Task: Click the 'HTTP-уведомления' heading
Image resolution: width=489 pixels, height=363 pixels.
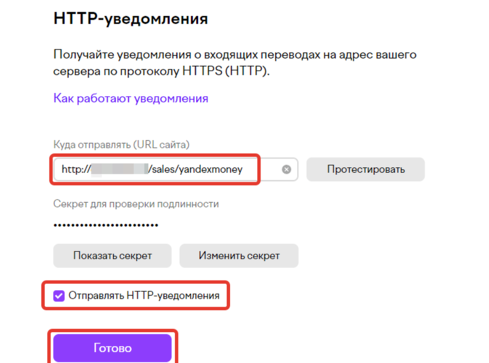Action: click(131, 19)
